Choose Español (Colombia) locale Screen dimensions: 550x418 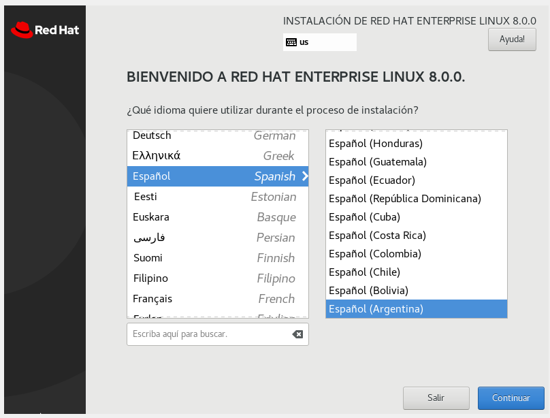(x=417, y=253)
